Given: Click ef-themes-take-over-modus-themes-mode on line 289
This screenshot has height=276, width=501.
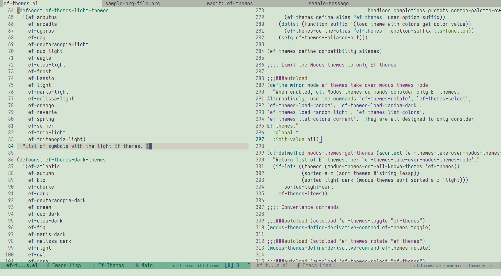Looking at the screenshot, I should (x=375, y=85).
